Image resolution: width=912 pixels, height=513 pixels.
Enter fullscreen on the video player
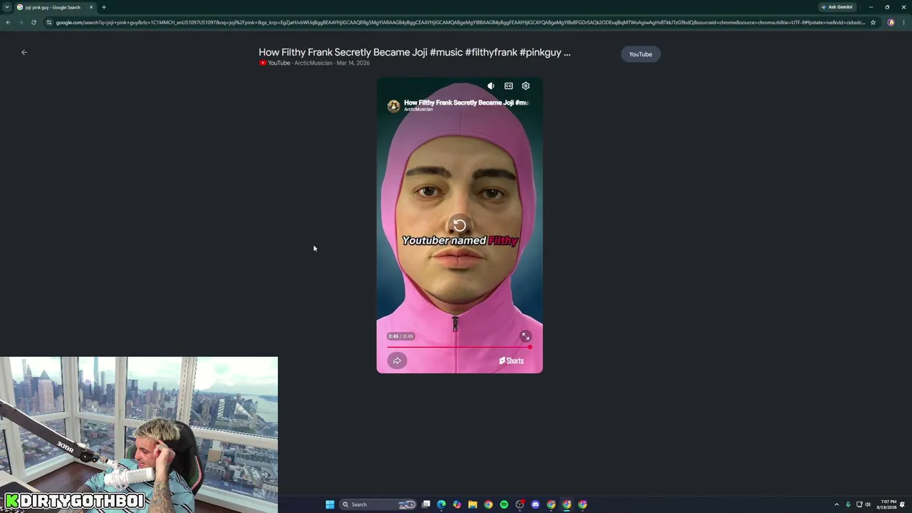click(x=525, y=336)
